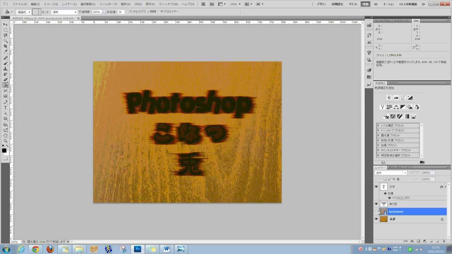Select the Hand tool
This screenshot has height=254, width=452.
(6, 135)
